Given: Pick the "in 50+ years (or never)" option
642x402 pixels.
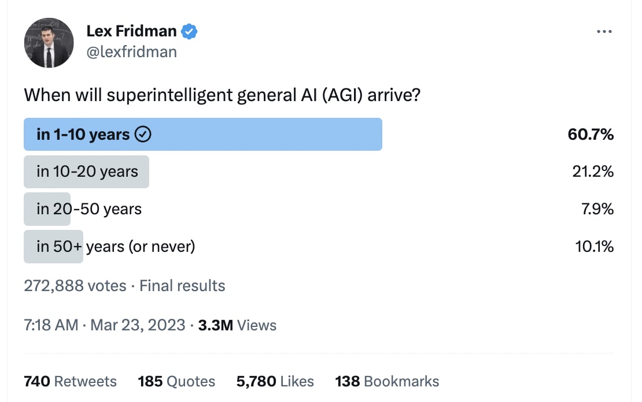Looking at the screenshot, I should (x=115, y=247).
